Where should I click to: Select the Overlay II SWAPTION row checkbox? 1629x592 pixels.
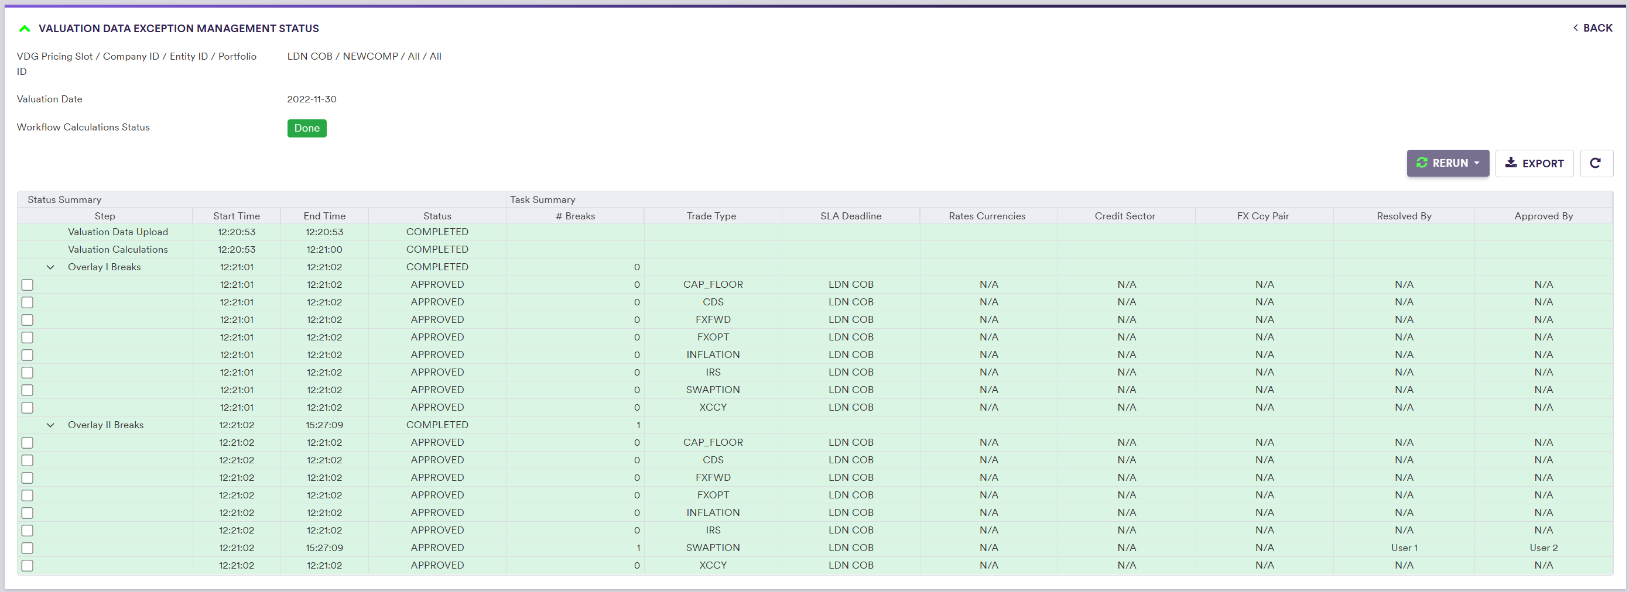pyautogui.click(x=27, y=548)
